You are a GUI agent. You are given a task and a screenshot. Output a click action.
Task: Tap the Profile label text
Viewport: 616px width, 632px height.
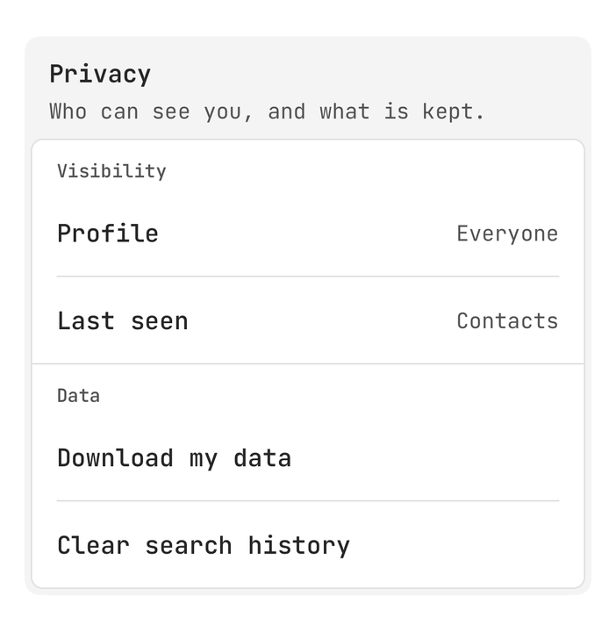108,233
